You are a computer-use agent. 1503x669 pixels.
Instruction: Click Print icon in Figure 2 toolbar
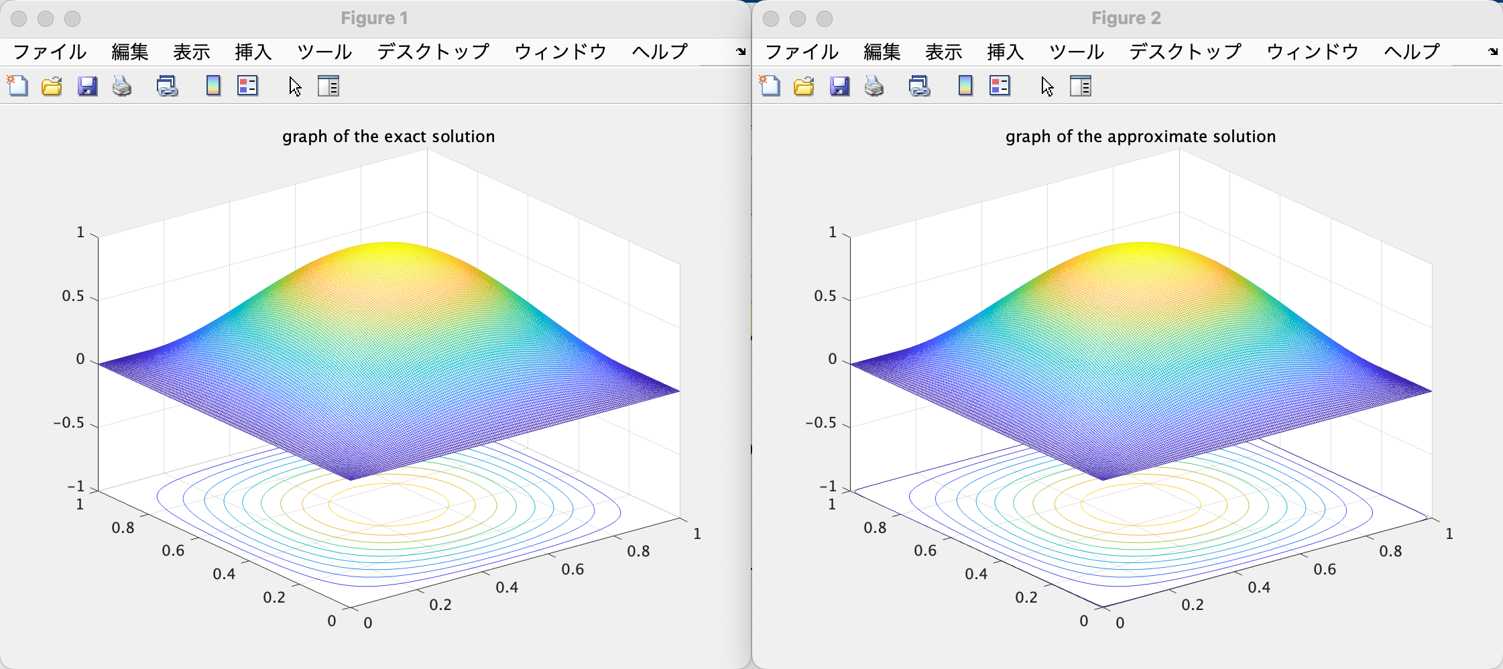click(x=874, y=86)
